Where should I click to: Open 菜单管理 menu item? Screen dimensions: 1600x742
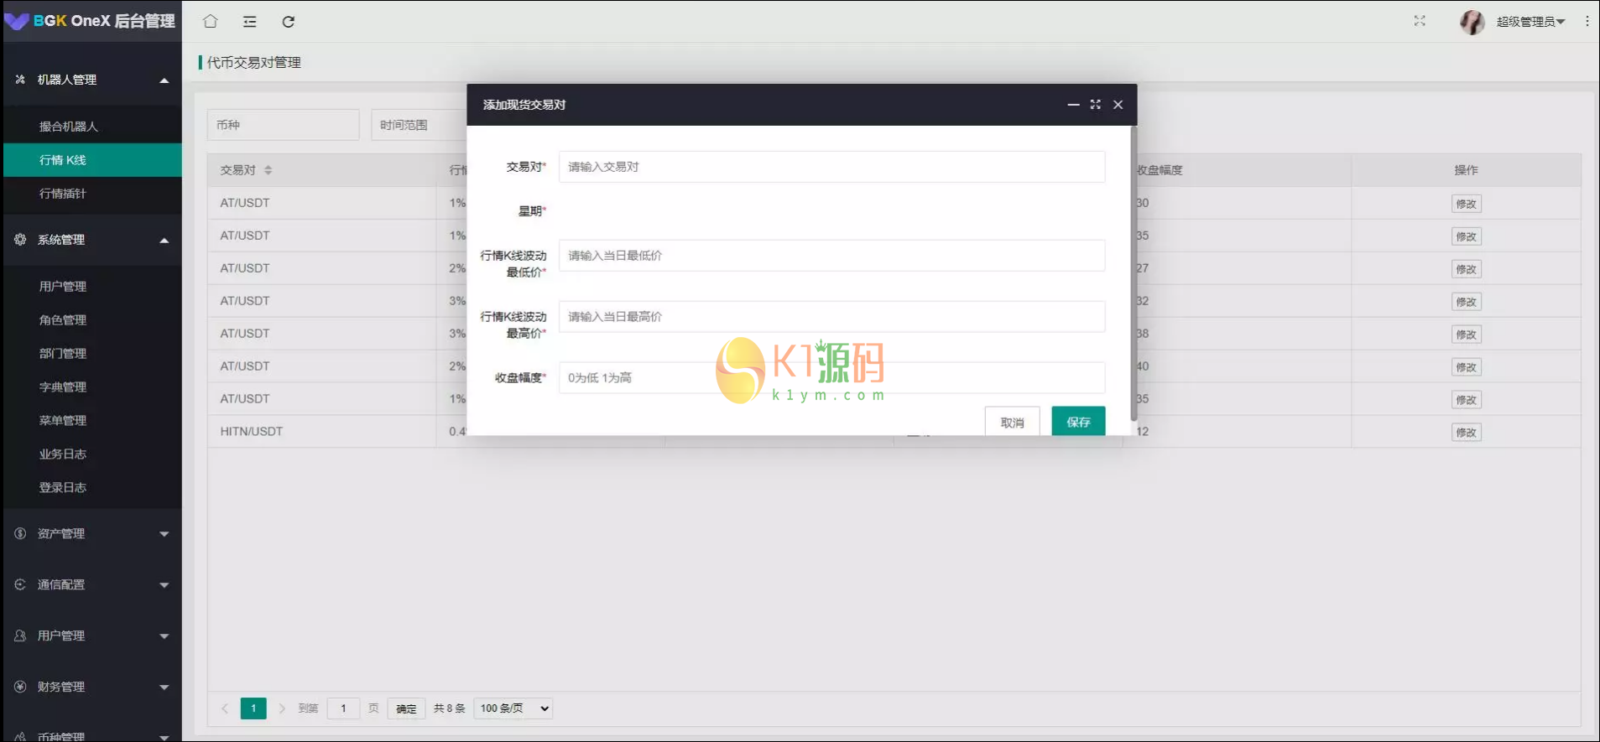(92, 421)
